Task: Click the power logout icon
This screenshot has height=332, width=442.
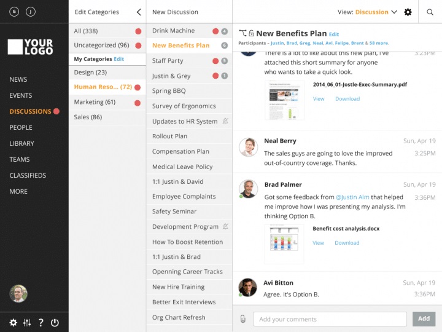Action: (55, 322)
